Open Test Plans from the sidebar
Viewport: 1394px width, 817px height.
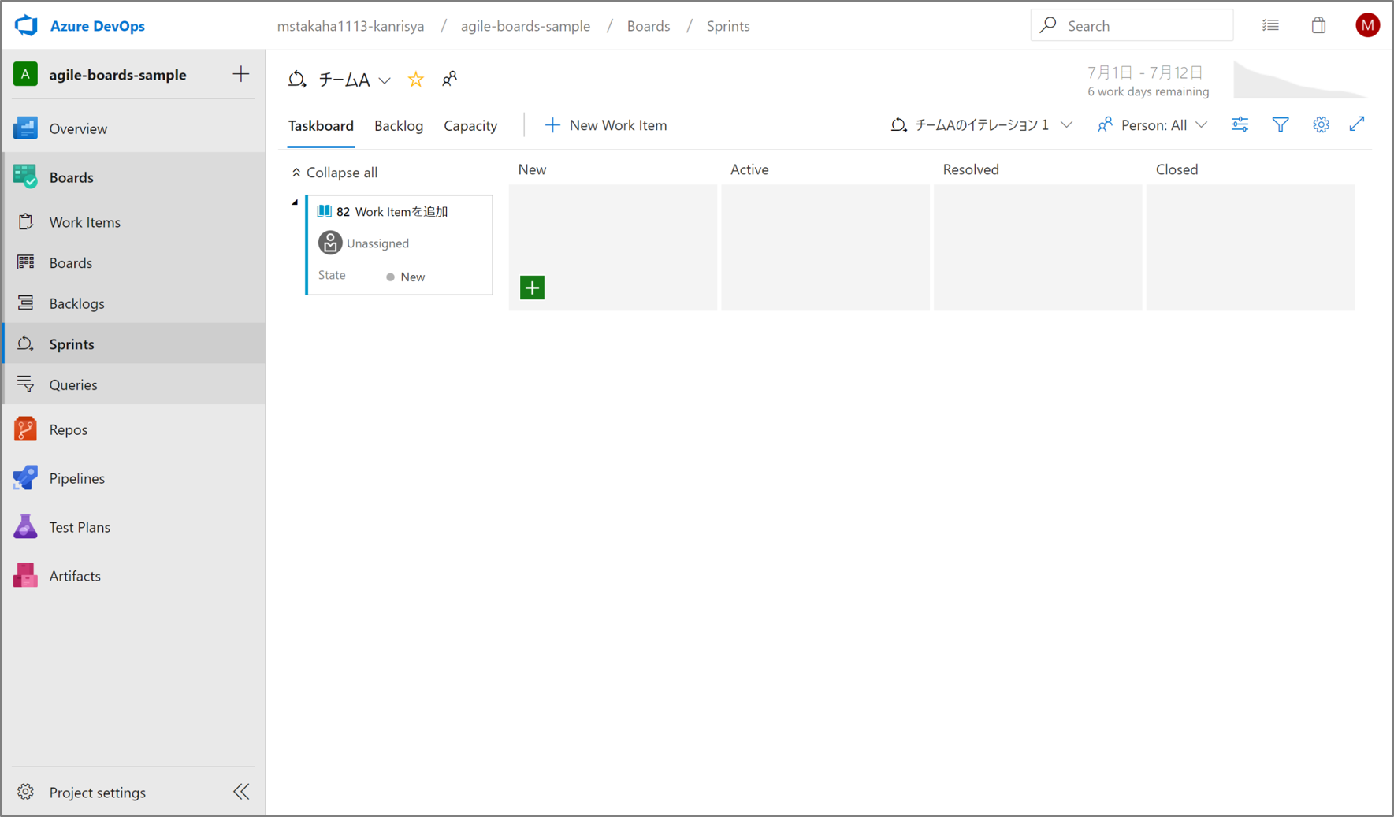79,526
